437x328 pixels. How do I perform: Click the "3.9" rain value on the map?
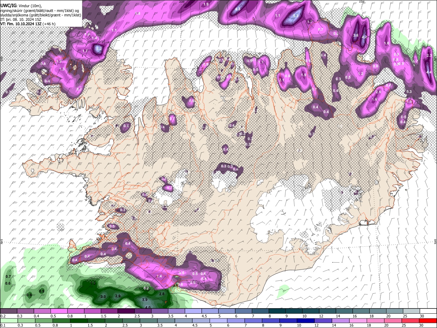[x=144, y=300]
